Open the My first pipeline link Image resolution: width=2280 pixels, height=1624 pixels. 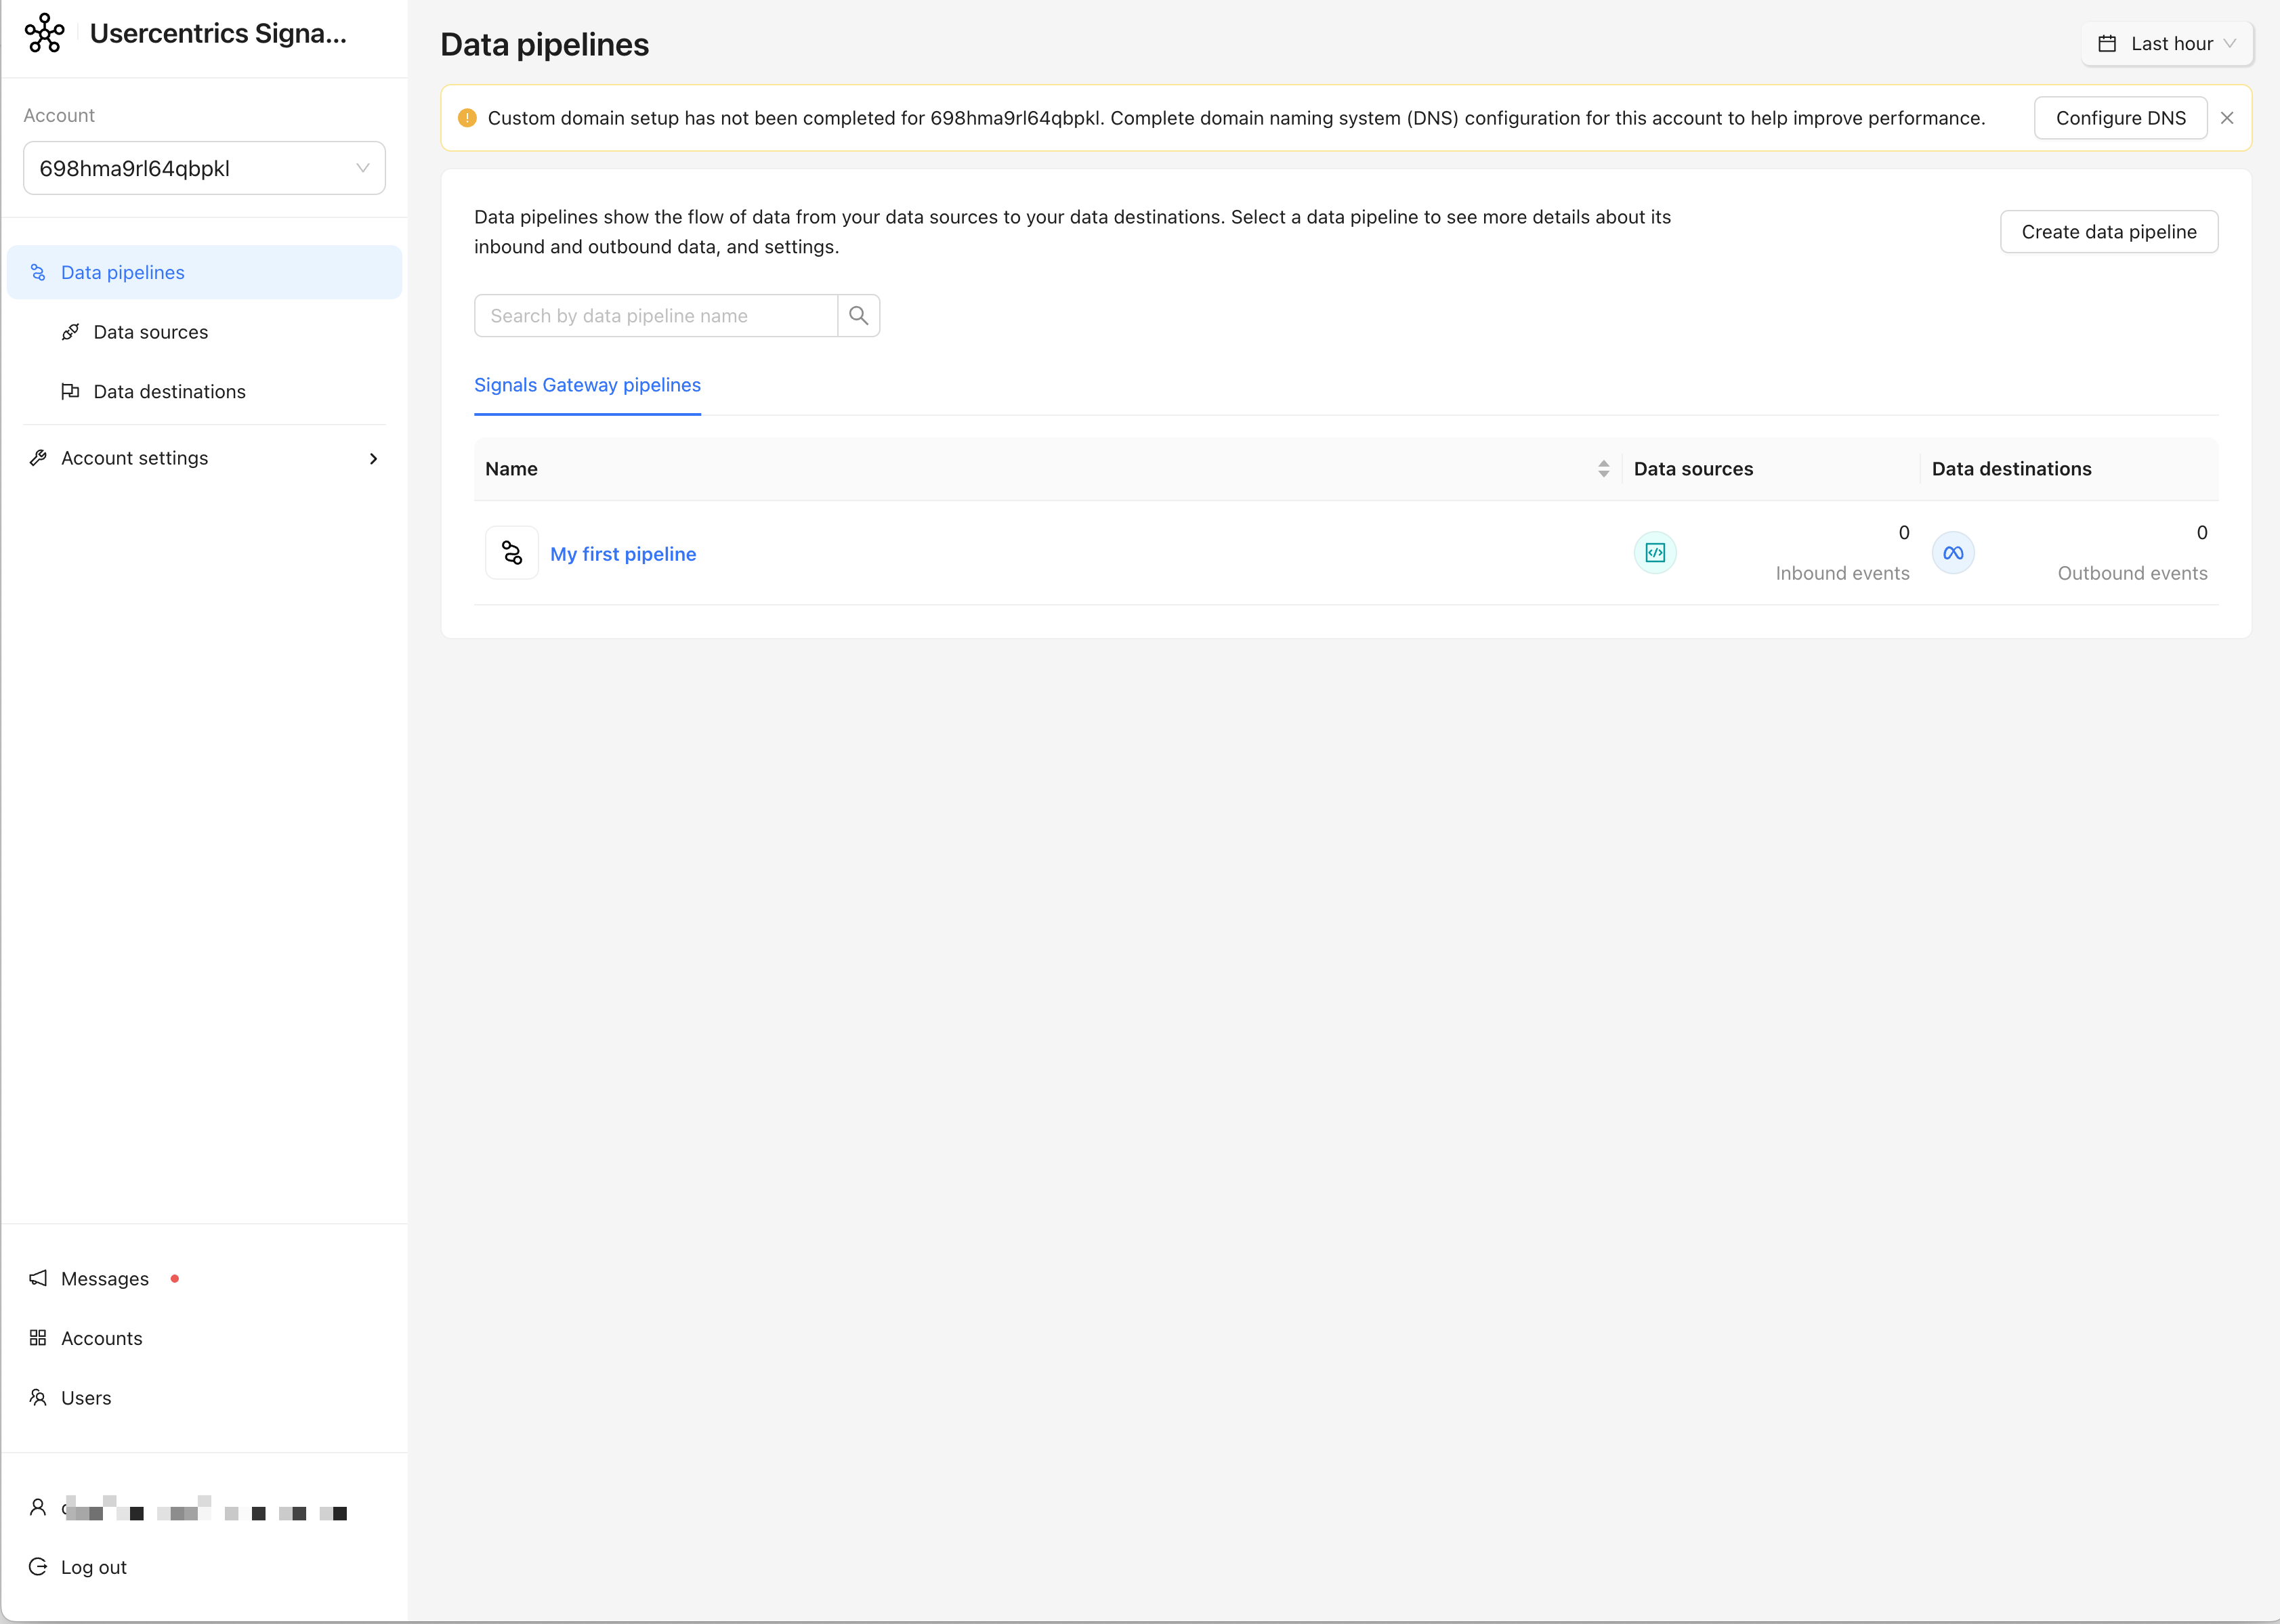pyautogui.click(x=623, y=554)
